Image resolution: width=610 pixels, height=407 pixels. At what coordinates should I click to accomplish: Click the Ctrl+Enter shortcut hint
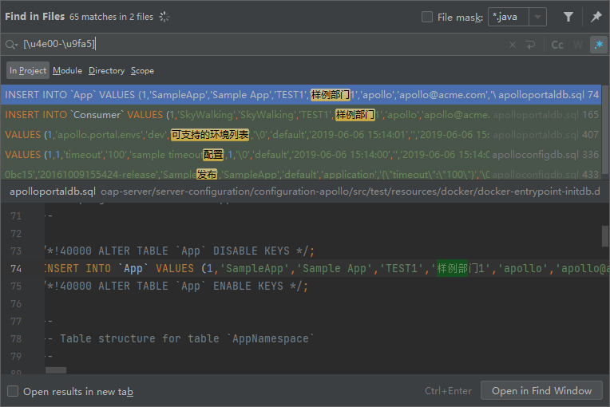tap(448, 391)
